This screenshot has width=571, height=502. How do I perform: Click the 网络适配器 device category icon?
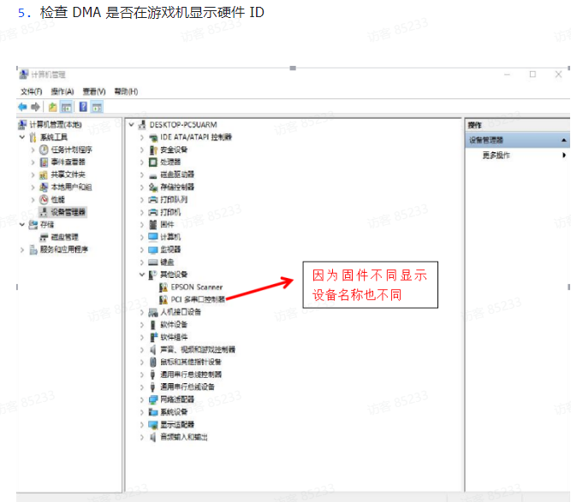click(153, 399)
